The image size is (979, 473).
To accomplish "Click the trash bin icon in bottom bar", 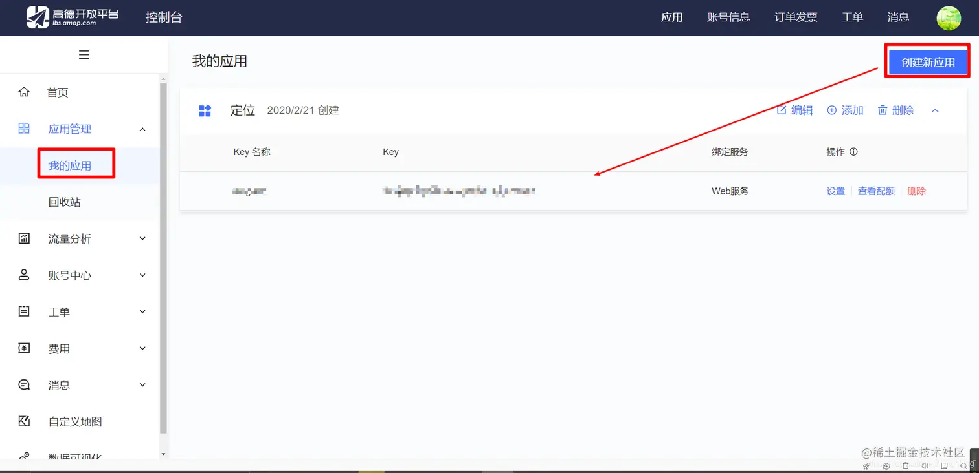I will 905,466.
